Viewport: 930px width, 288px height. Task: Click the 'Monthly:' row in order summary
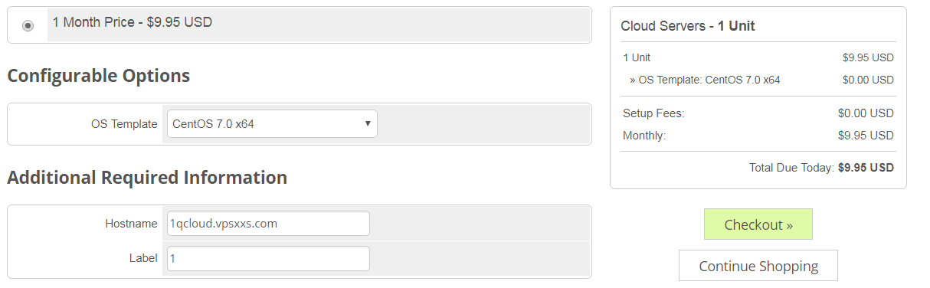tap(758, 136)
